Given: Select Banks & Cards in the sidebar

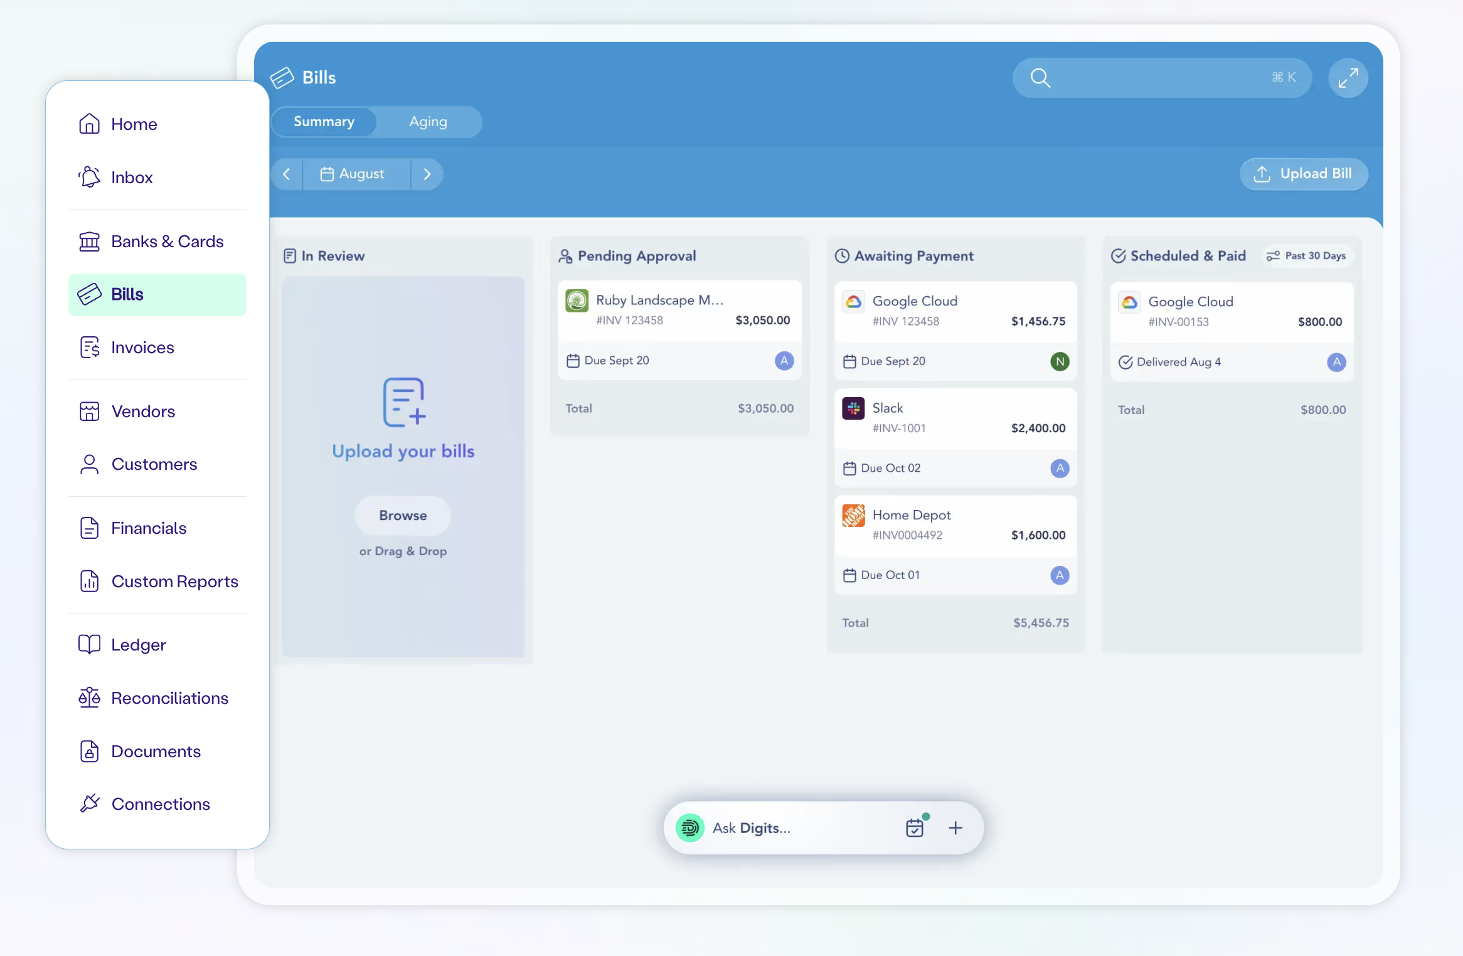Looking at the screenshot, I should click(x=167, y=242).
